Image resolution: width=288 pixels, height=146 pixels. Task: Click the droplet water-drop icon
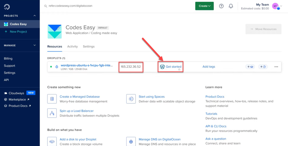pyautogui.click(x=57, y=67)
